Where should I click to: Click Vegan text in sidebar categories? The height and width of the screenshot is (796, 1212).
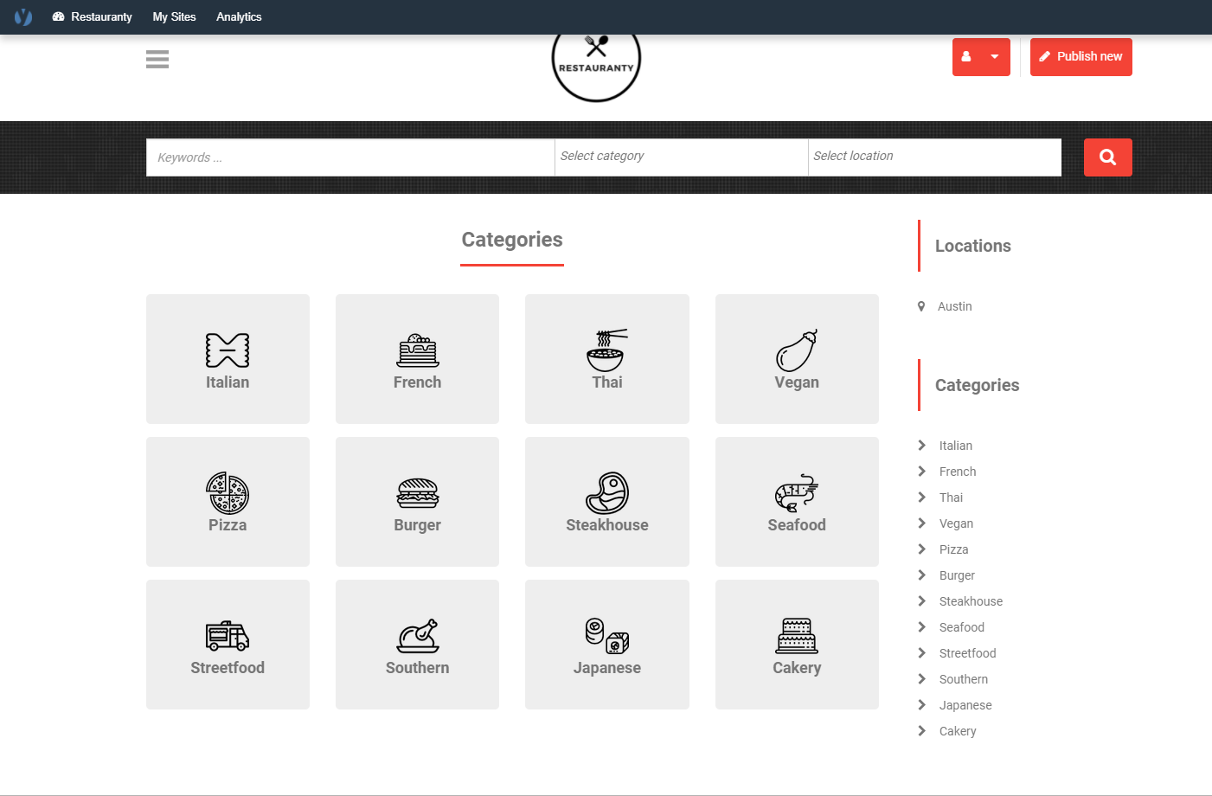click(956, 523)
